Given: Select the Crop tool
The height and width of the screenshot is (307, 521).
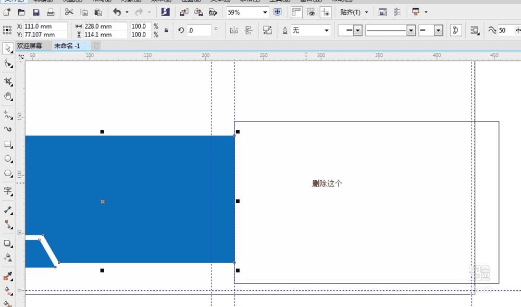Looking at the screenshot, I should click(8, 81).
